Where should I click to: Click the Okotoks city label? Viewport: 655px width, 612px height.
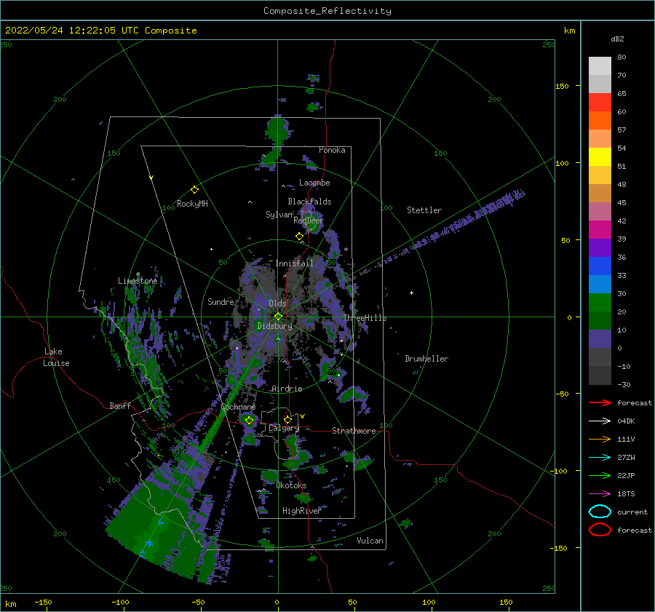pos(291,485)
